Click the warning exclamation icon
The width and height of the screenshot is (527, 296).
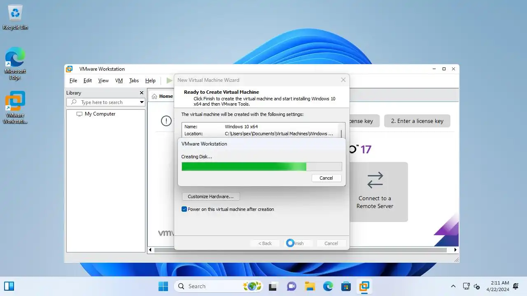click(x=166, y=121)
